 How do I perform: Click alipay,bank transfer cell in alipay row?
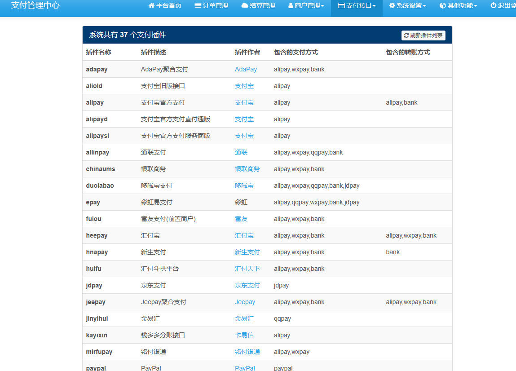[401, 103]
